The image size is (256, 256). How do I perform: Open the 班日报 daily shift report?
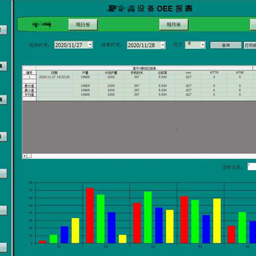click(x=83, y=25)
